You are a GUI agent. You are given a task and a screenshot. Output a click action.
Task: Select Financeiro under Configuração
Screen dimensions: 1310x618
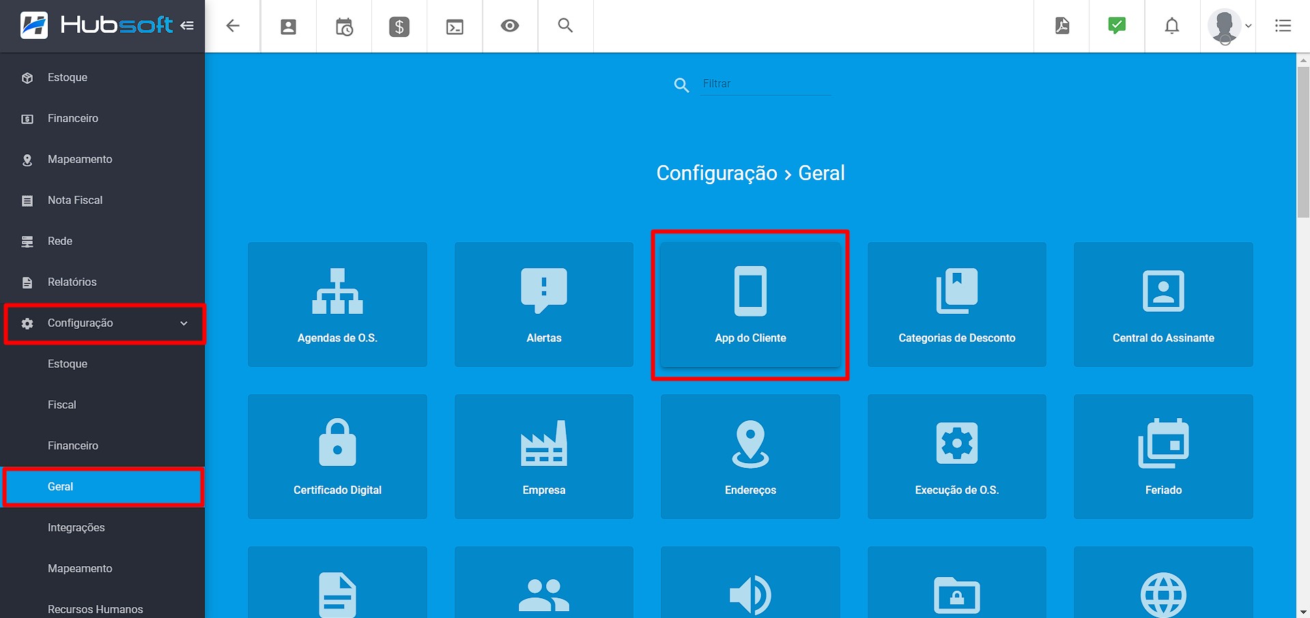pos(102,446)
